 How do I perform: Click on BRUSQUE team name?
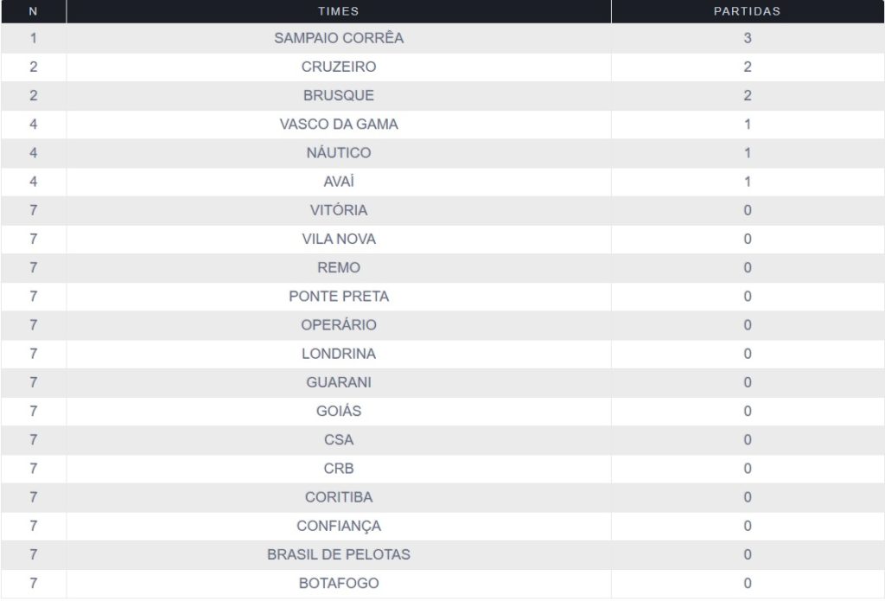coord(339,95)
